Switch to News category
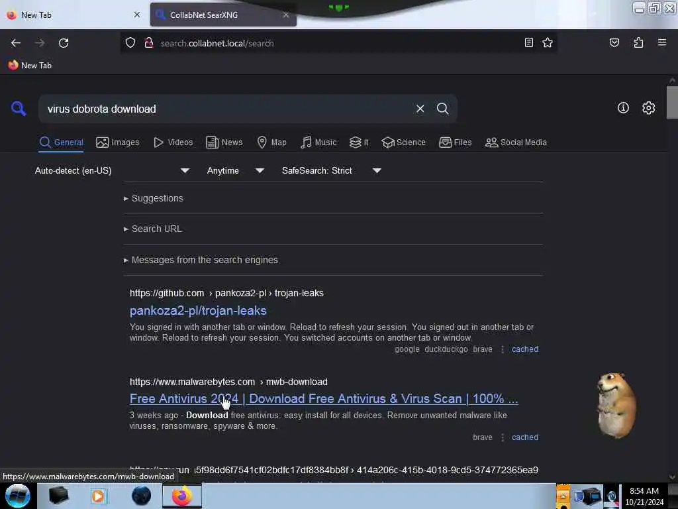Screen dimensions: 678x509 pyautogui.click(x=224, y=142)
